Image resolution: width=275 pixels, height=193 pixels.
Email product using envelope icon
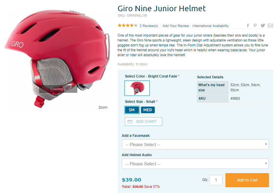point(270,26)
